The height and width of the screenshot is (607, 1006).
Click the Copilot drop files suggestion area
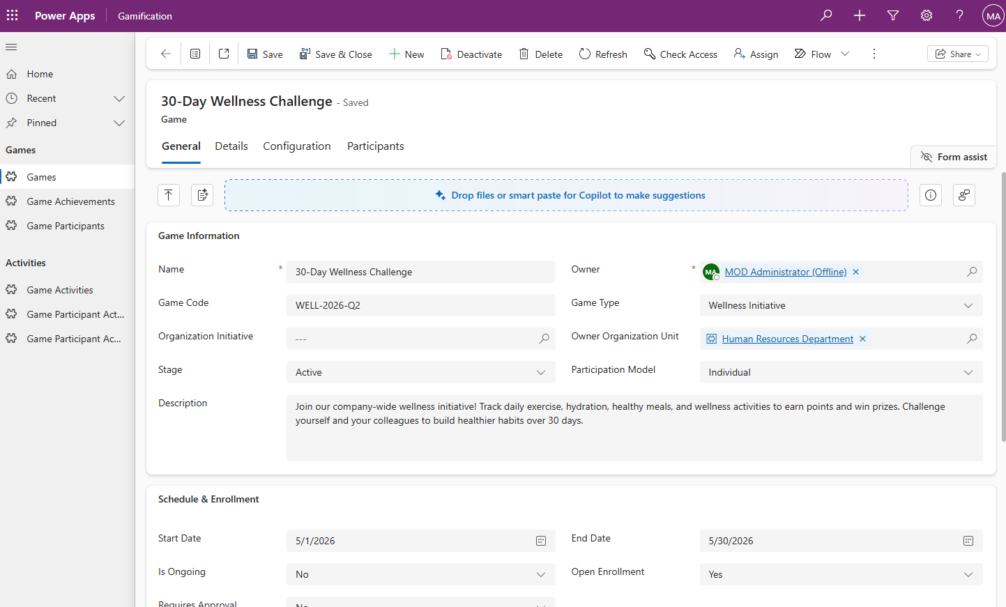pyautogui.click(x=566, y=195)
